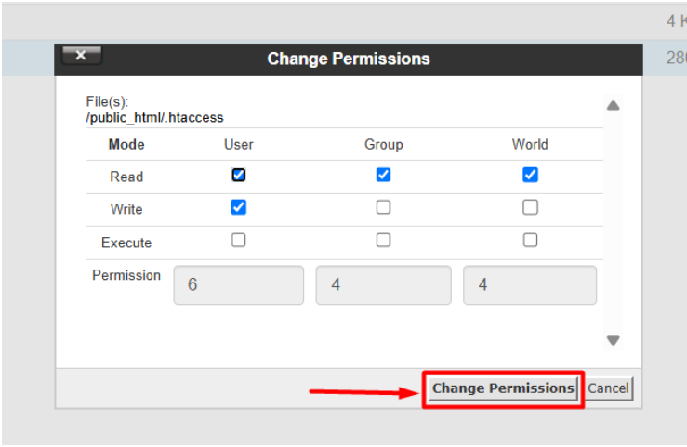Viewport: 687px width, 447px height.
Task: Click the Change Permissions title bar
Action: (349, 59)
